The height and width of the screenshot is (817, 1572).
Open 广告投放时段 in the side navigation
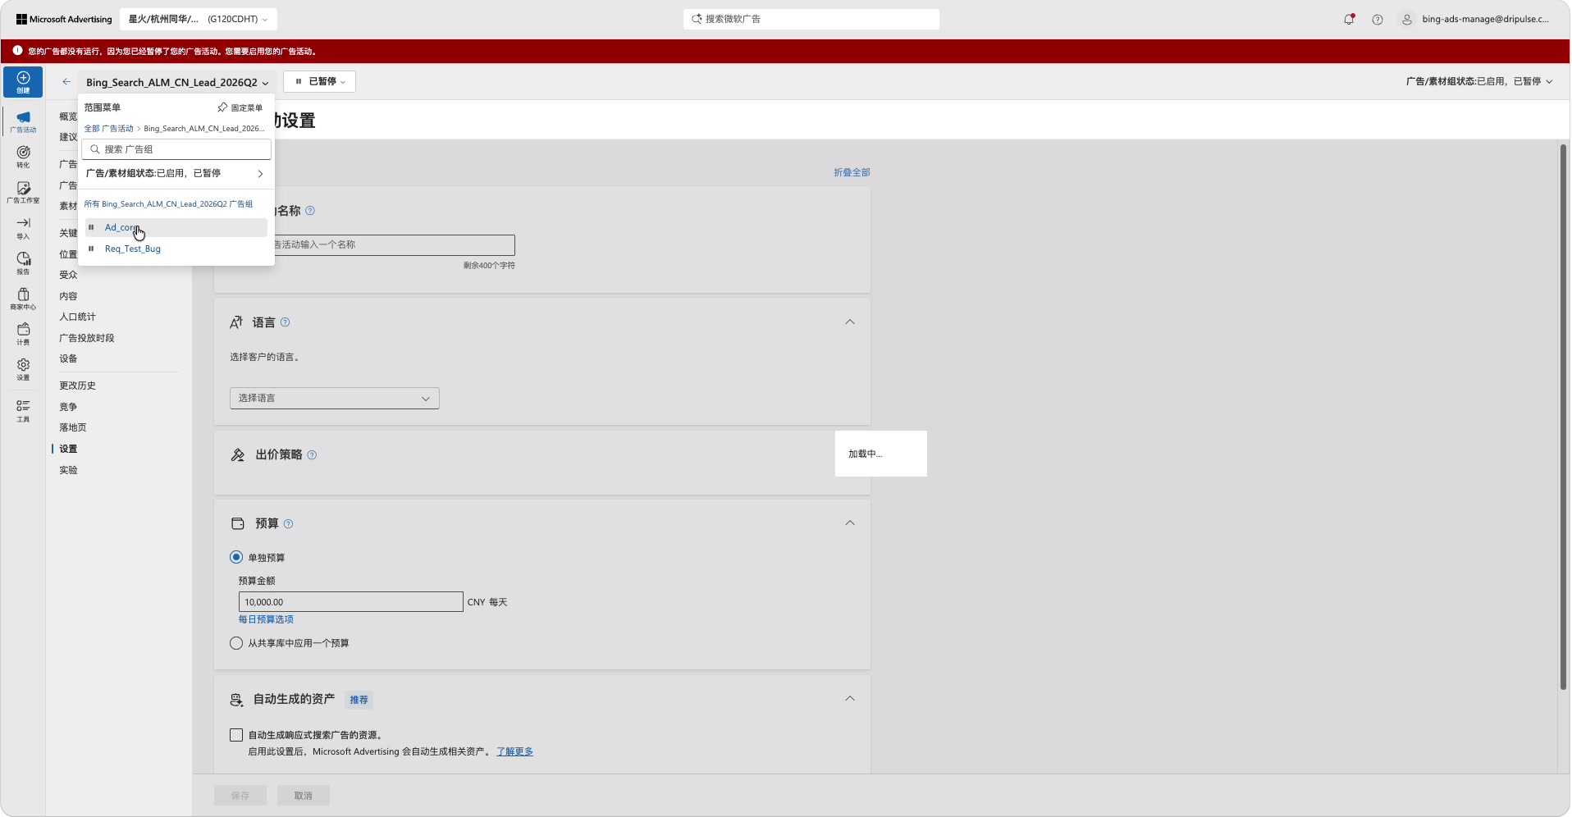87,338
